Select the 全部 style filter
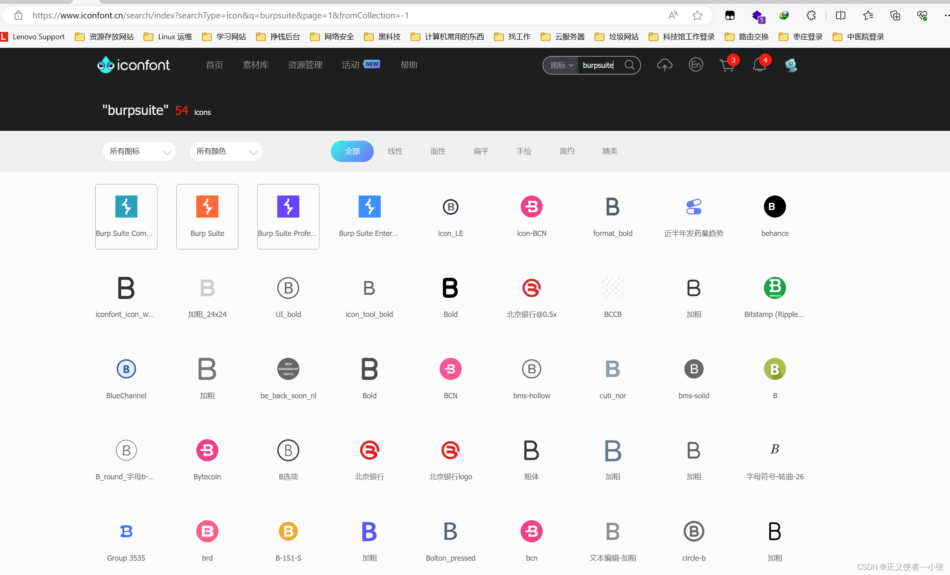The height and width of the screenshot is (575, 950). coord(352,151)
